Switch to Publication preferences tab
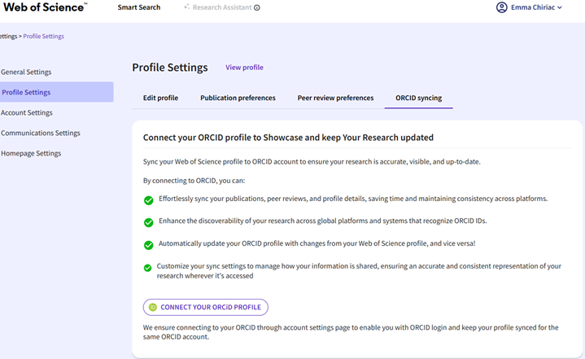Image resolution: width=585 pixels, height=359 pixels. [x=238, y=98]
